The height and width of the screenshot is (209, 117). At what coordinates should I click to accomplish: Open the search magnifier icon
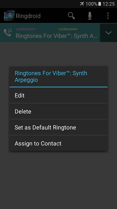click(x=71, y=16)
